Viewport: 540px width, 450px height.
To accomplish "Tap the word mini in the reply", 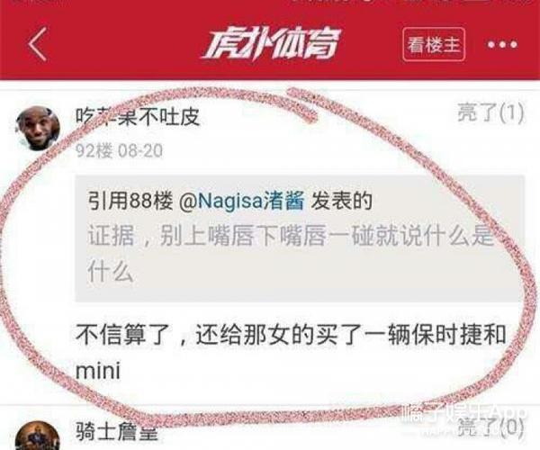I will tap(98, 372).
